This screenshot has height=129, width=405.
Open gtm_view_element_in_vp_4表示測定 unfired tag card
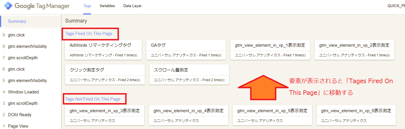(188, 115)
